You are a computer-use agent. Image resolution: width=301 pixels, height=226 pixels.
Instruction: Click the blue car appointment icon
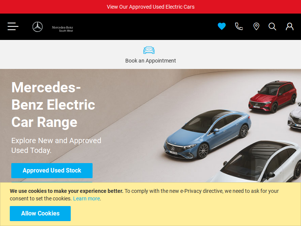point(149,50)
